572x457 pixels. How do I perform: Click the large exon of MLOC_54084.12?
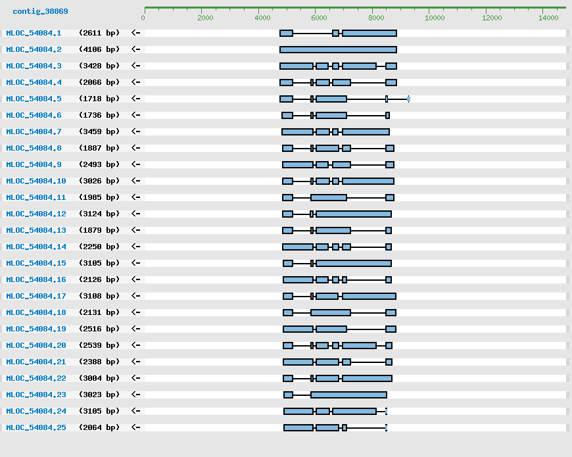[x=354, y=214]
